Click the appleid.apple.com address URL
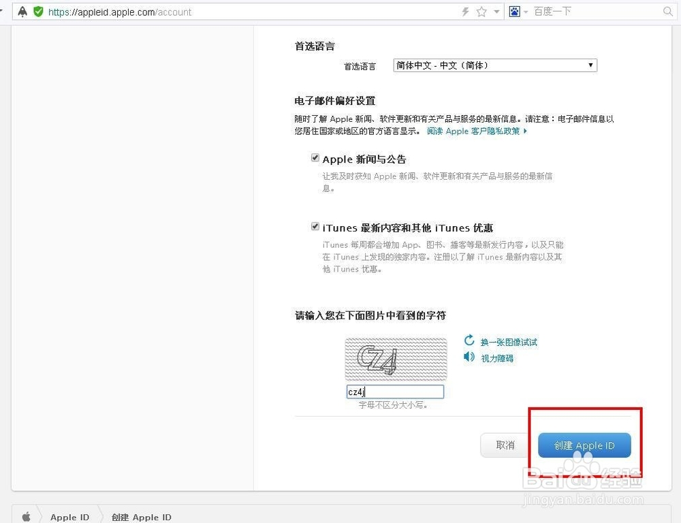Viewport: 681px width, 523px height. tap(119, 12)
